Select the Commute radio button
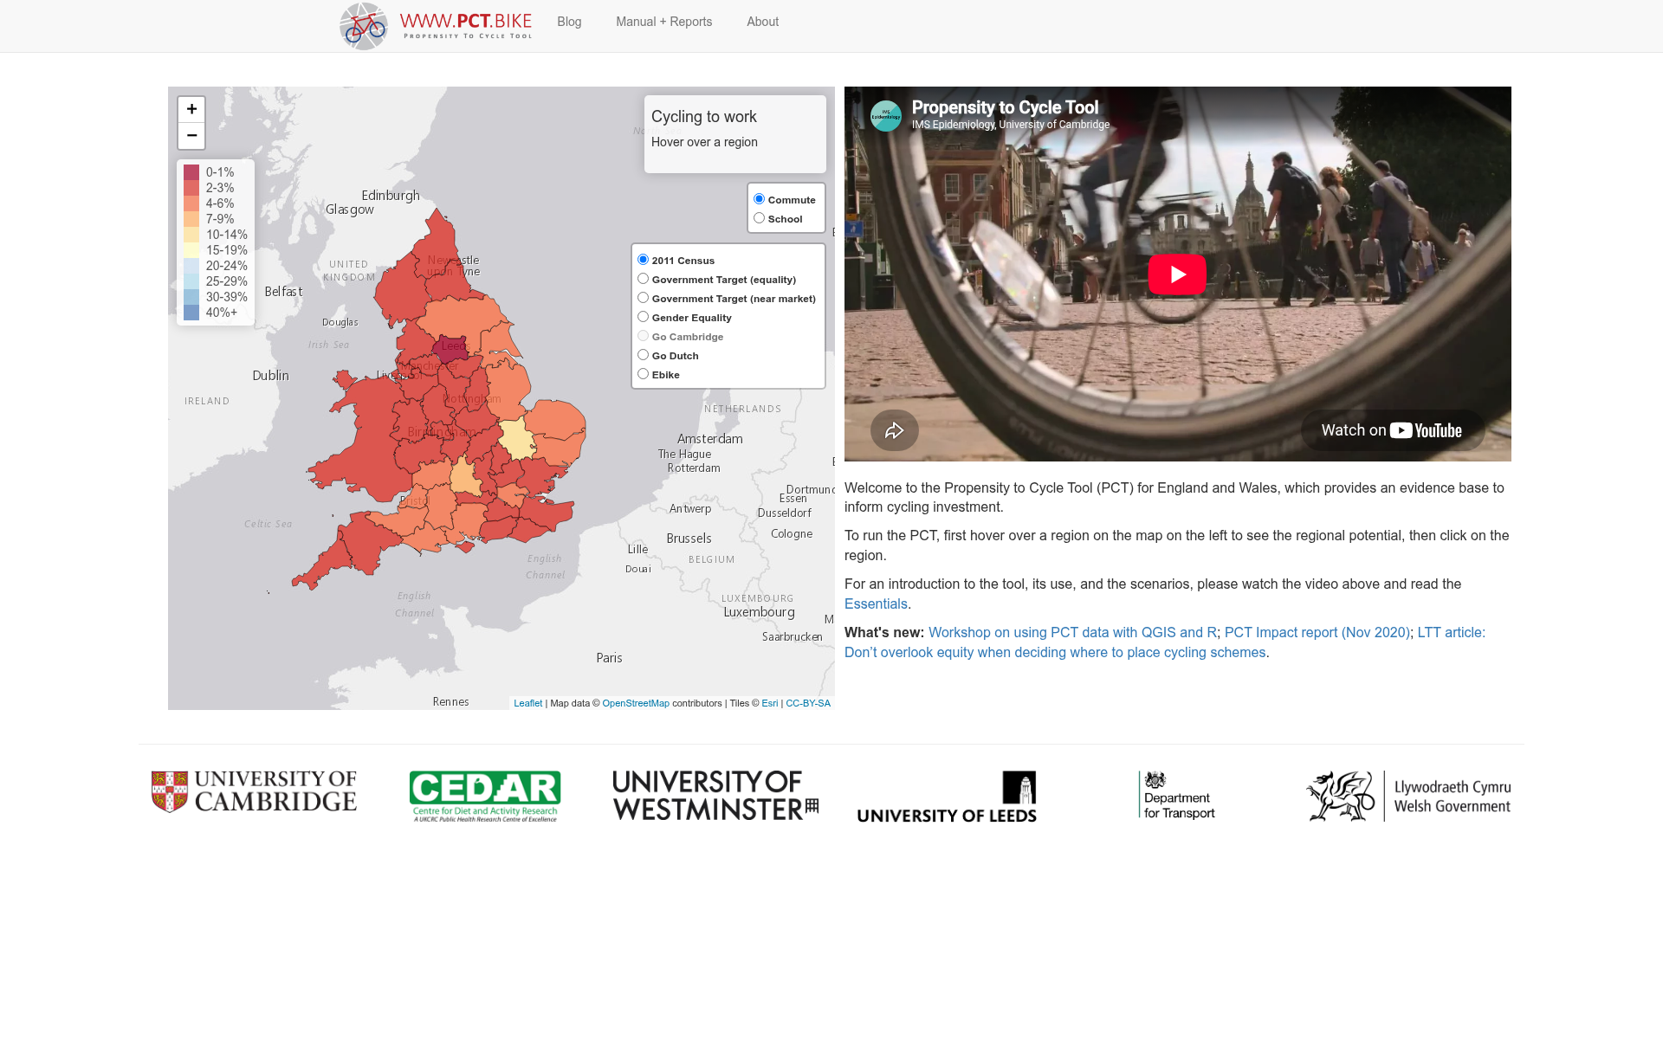This screenshot has width=1663, height=1039. tap(760, 199)
